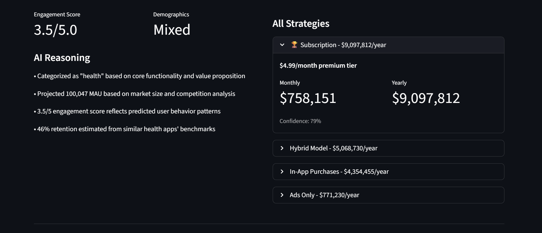Click the $9,097,812 yearly revenue figure

coord(426,98)
